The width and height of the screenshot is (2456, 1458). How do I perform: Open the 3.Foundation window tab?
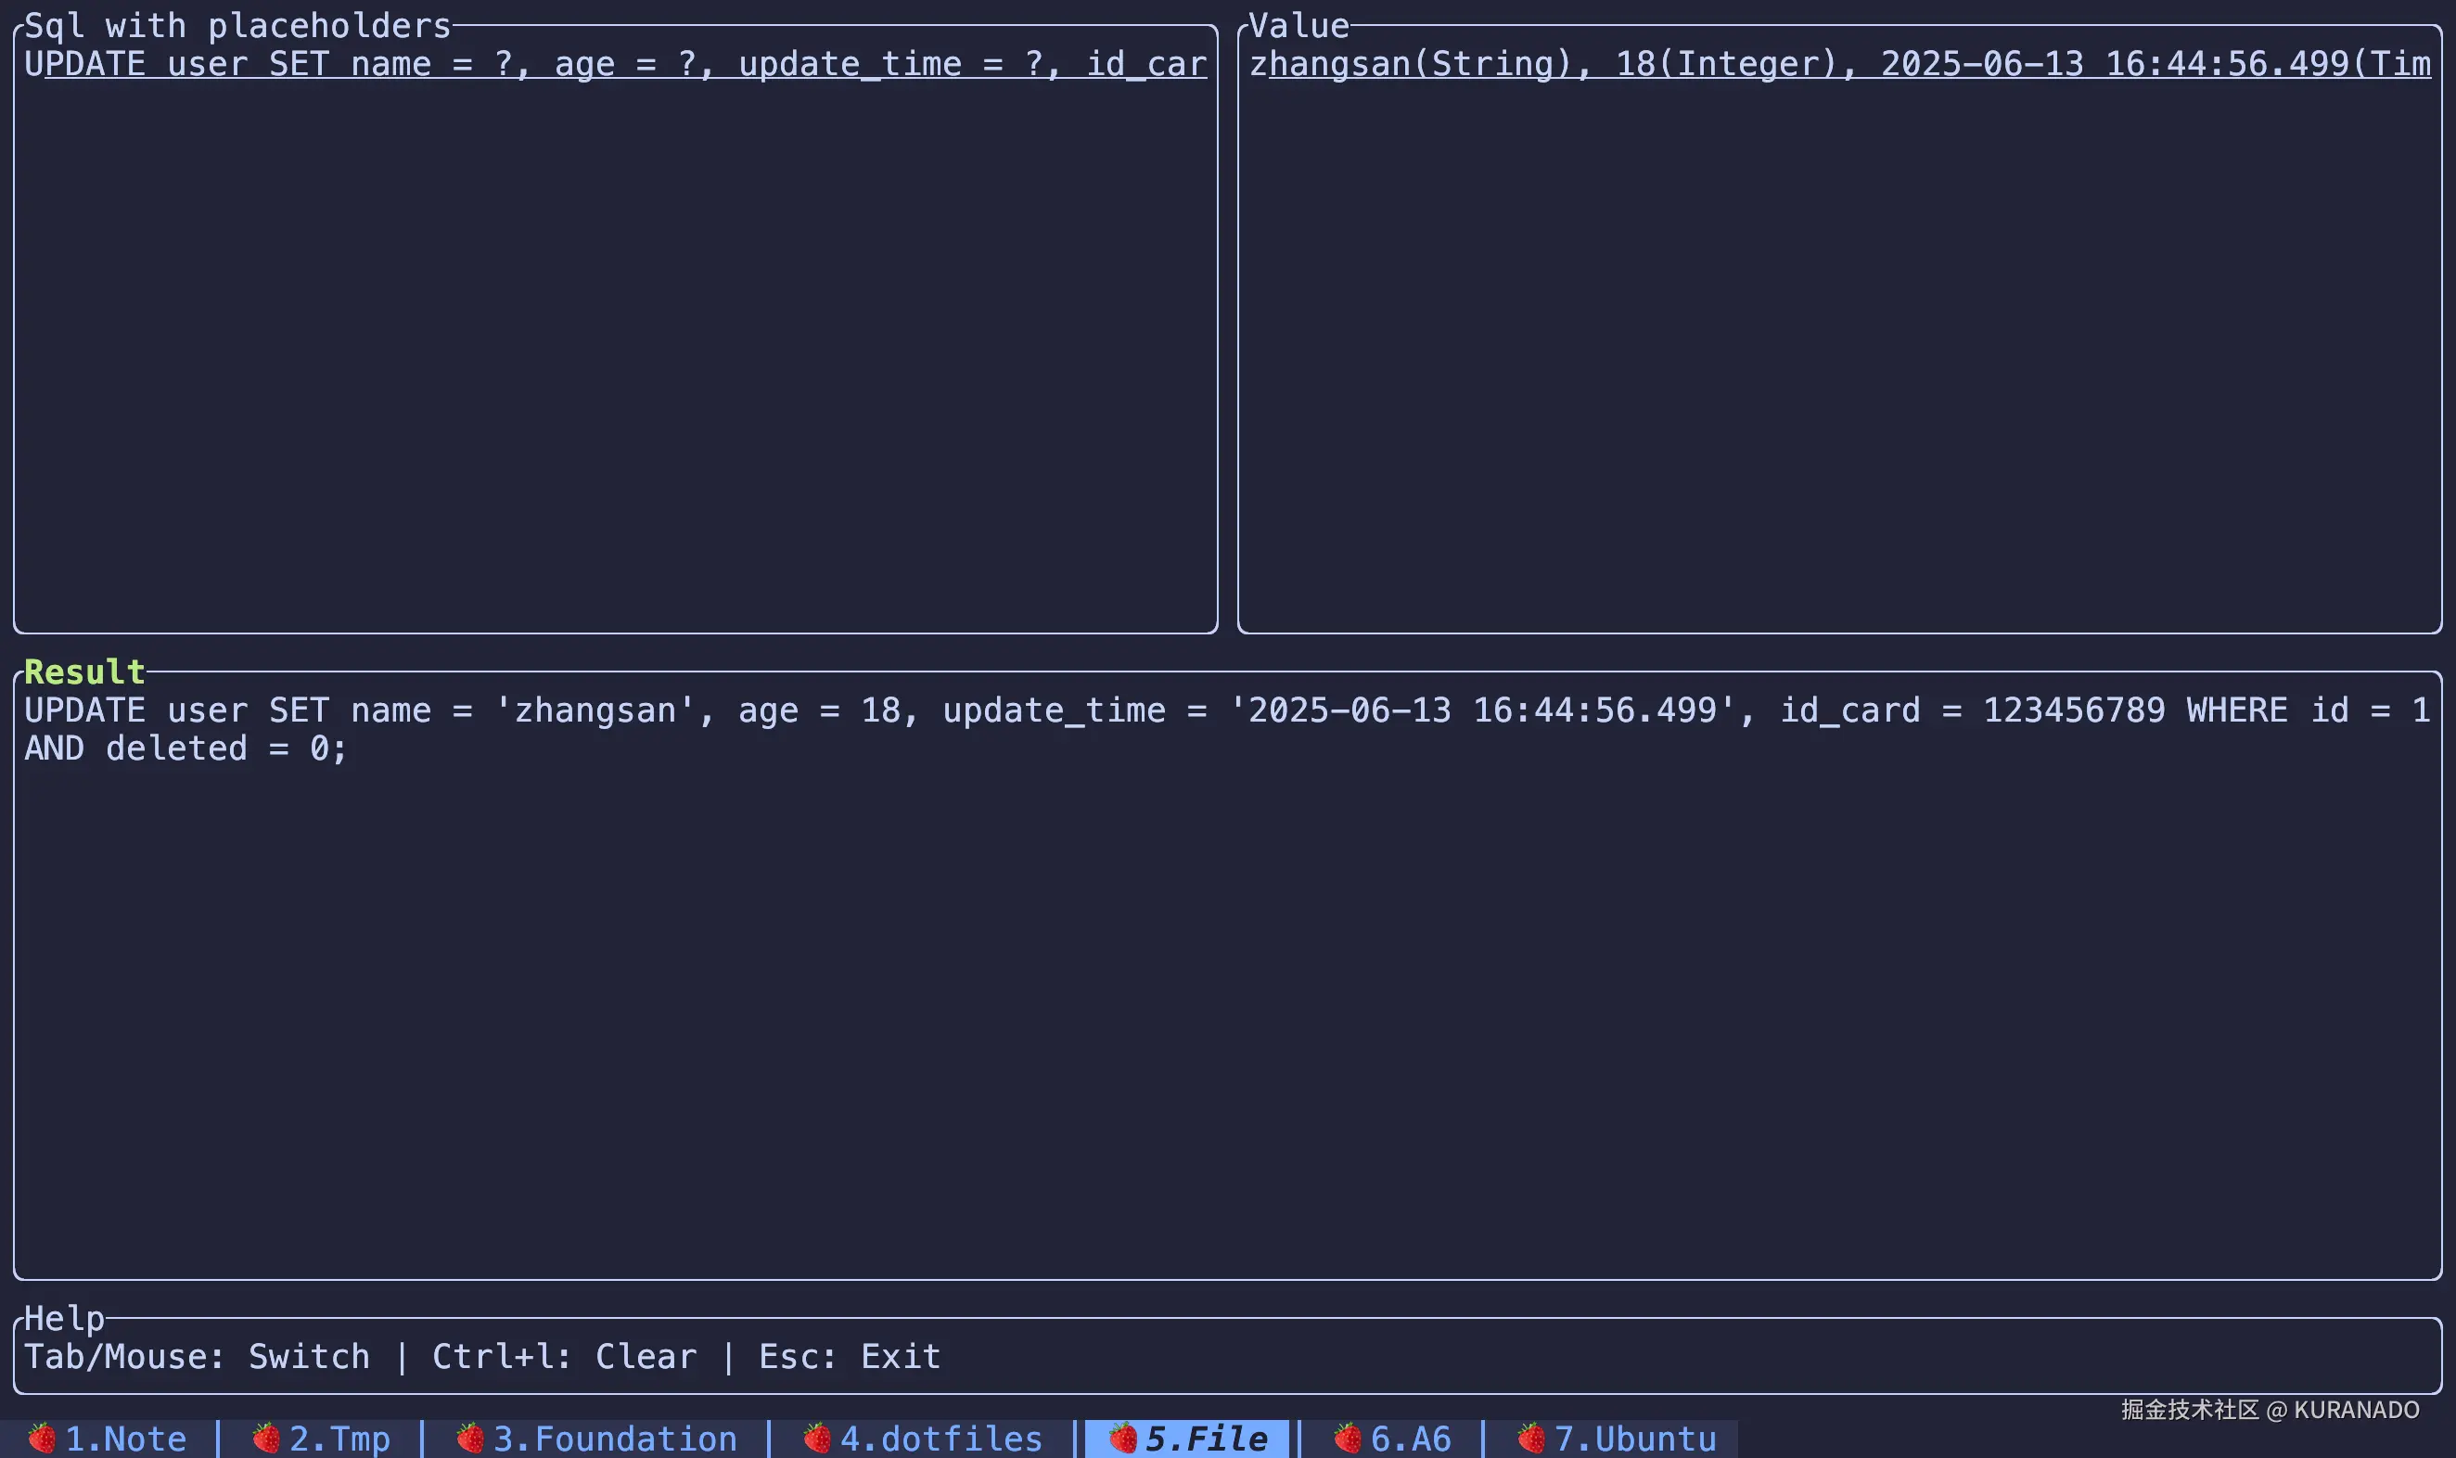(x=615, y=1439)
